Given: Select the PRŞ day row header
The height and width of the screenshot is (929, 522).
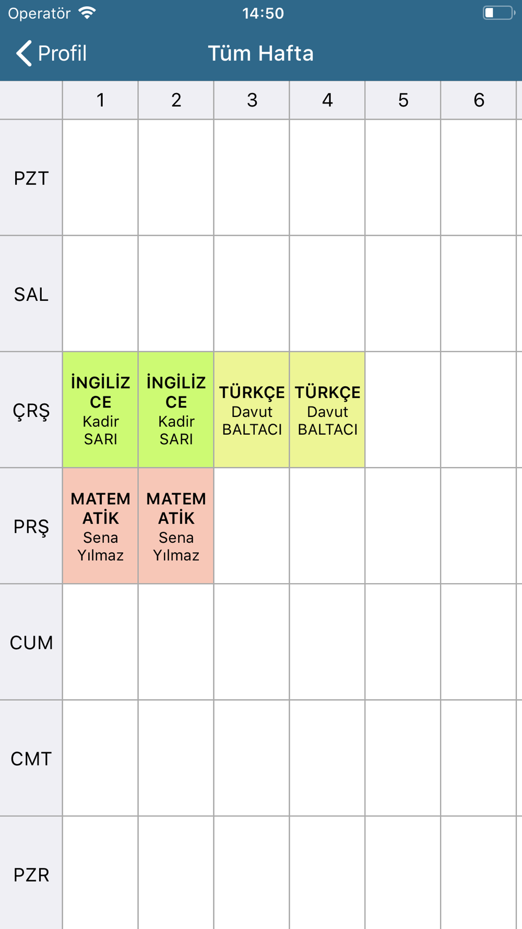Looking at the screenshot, I should (x=31, y=526).
